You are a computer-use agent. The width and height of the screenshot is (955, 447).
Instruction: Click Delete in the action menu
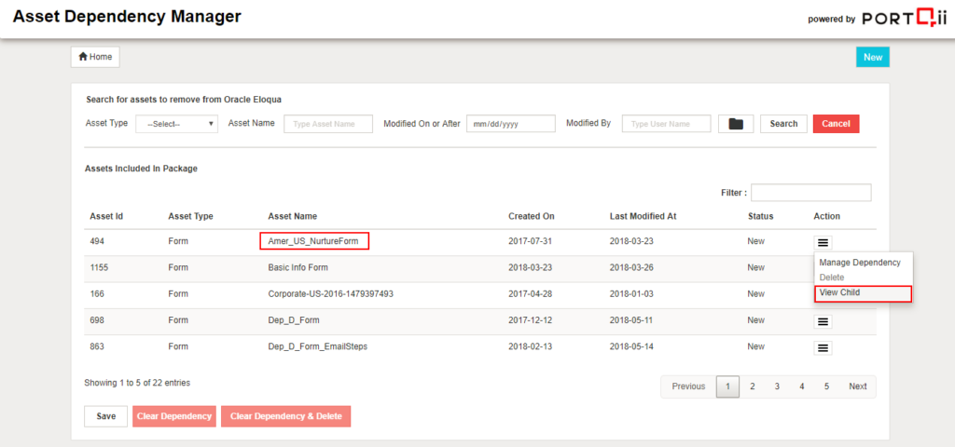tap(832, 278)
